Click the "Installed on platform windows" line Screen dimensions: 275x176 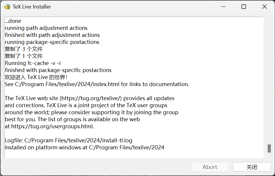click(x=85, y=148)
